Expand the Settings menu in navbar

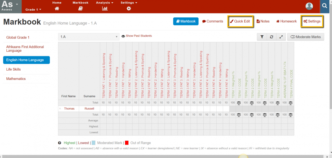129,3
